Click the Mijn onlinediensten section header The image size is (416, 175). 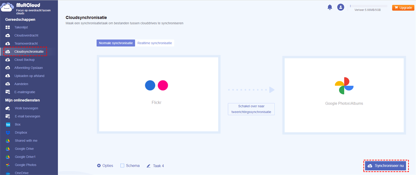click(23, 100)
